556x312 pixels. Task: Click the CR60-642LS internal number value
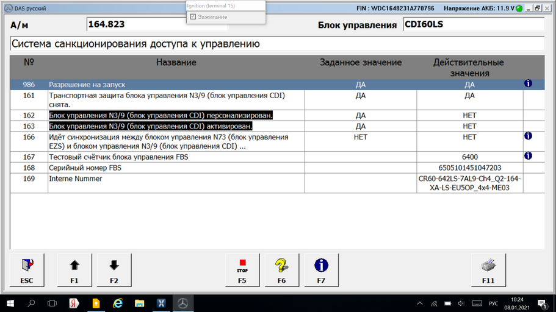tap(469, 183)
